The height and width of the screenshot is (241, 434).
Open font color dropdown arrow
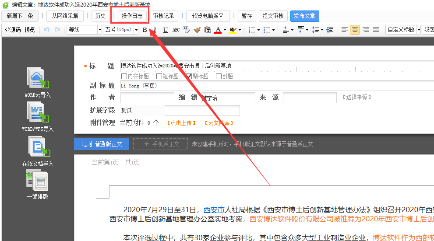(225, 30)
